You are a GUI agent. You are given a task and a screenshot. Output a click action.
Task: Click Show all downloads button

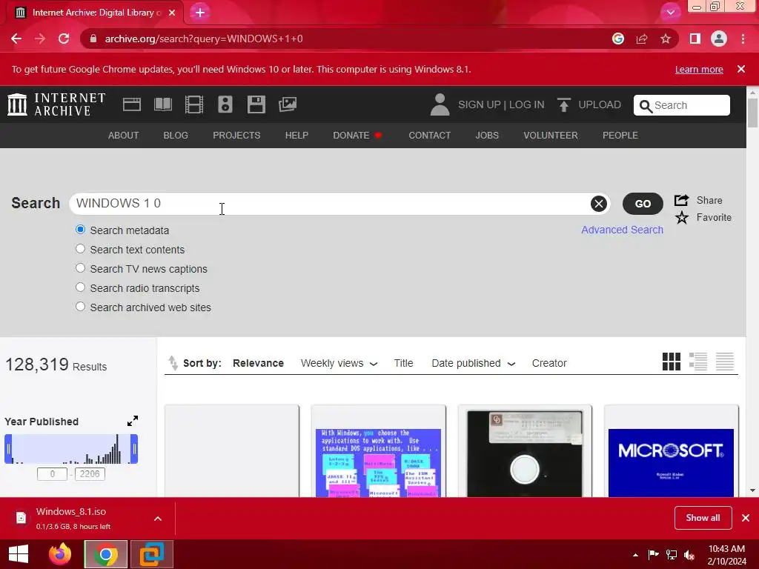point(703,518)
